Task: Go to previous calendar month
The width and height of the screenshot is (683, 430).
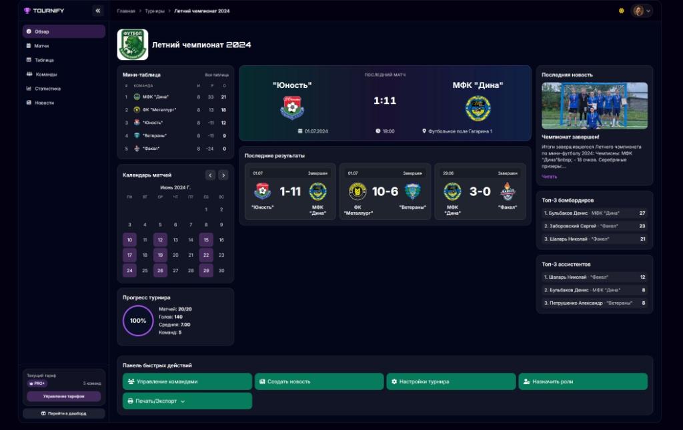Action: pos(210,175)
